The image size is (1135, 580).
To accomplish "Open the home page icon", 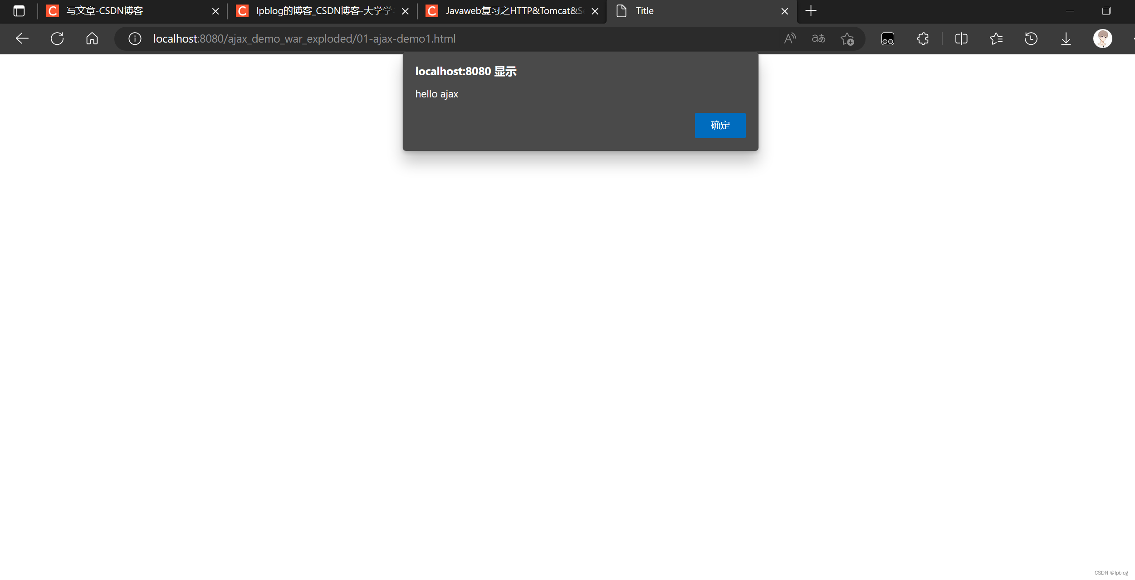I will tap(92, 39).
